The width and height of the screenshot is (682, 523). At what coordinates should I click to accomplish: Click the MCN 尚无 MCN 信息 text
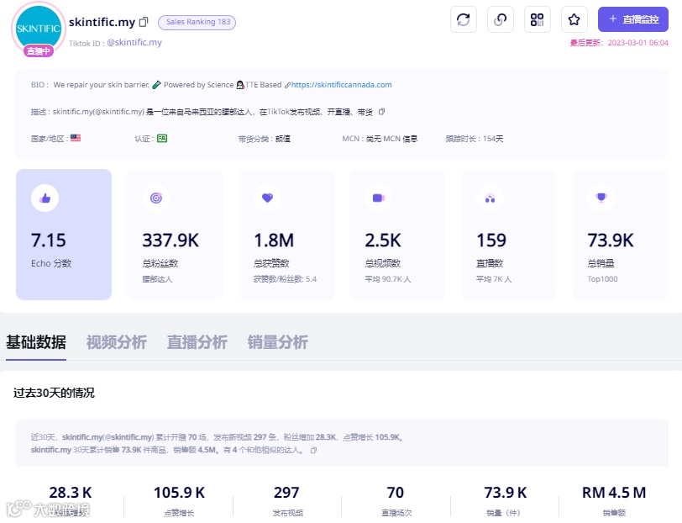coord(380,139)
